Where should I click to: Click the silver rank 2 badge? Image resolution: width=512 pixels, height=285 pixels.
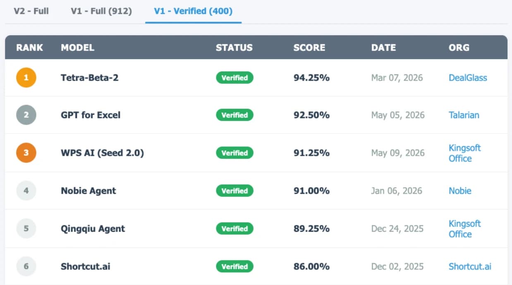(26, 115)
